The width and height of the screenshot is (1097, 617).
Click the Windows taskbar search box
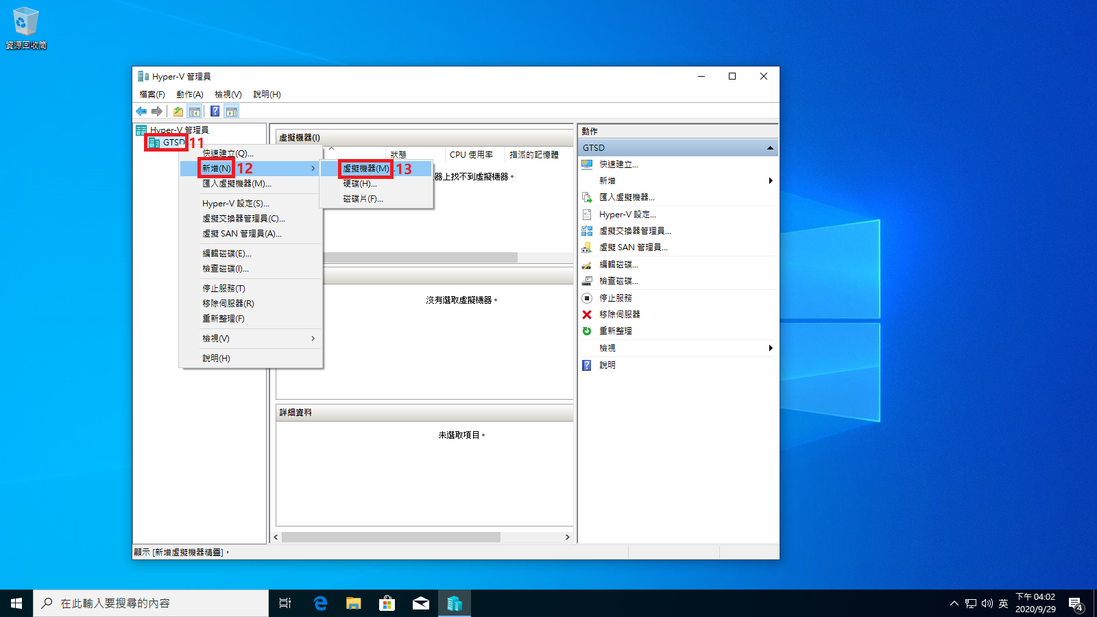tap(151, 603)
